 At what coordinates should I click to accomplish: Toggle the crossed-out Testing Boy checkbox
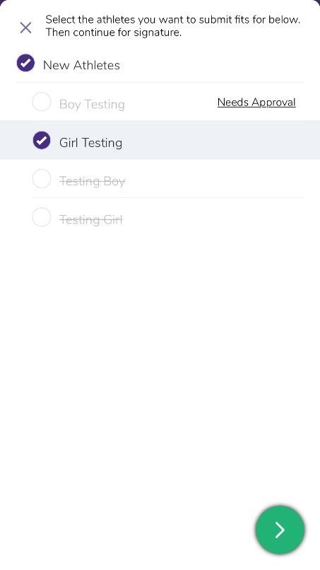click(x=42, y=178)
